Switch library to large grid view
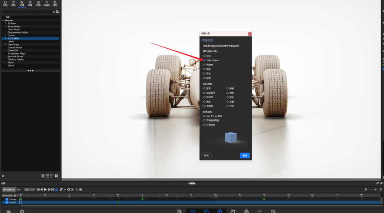The image size is (384, 213). coord(56,176)
